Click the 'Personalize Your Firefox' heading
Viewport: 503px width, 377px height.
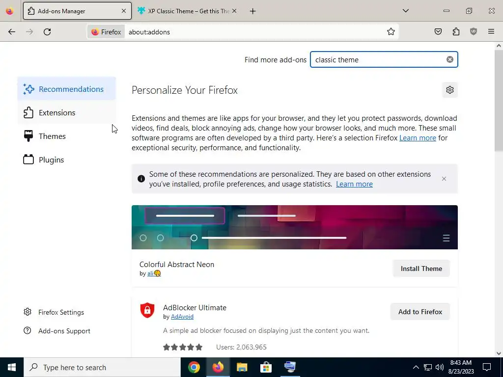tap(185, 90)
